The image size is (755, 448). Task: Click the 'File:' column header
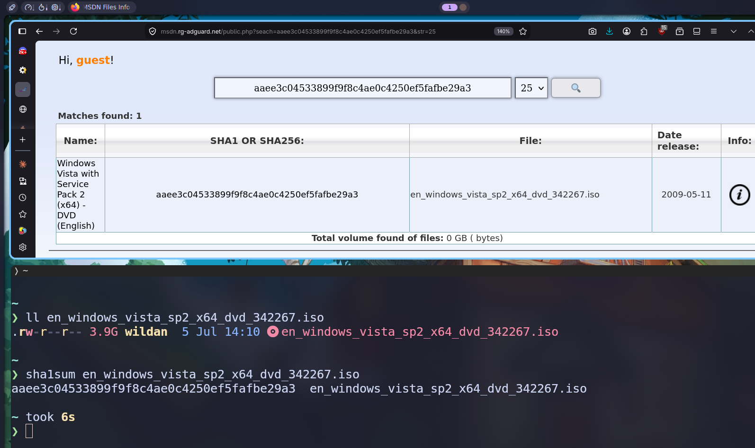point(530,141)
